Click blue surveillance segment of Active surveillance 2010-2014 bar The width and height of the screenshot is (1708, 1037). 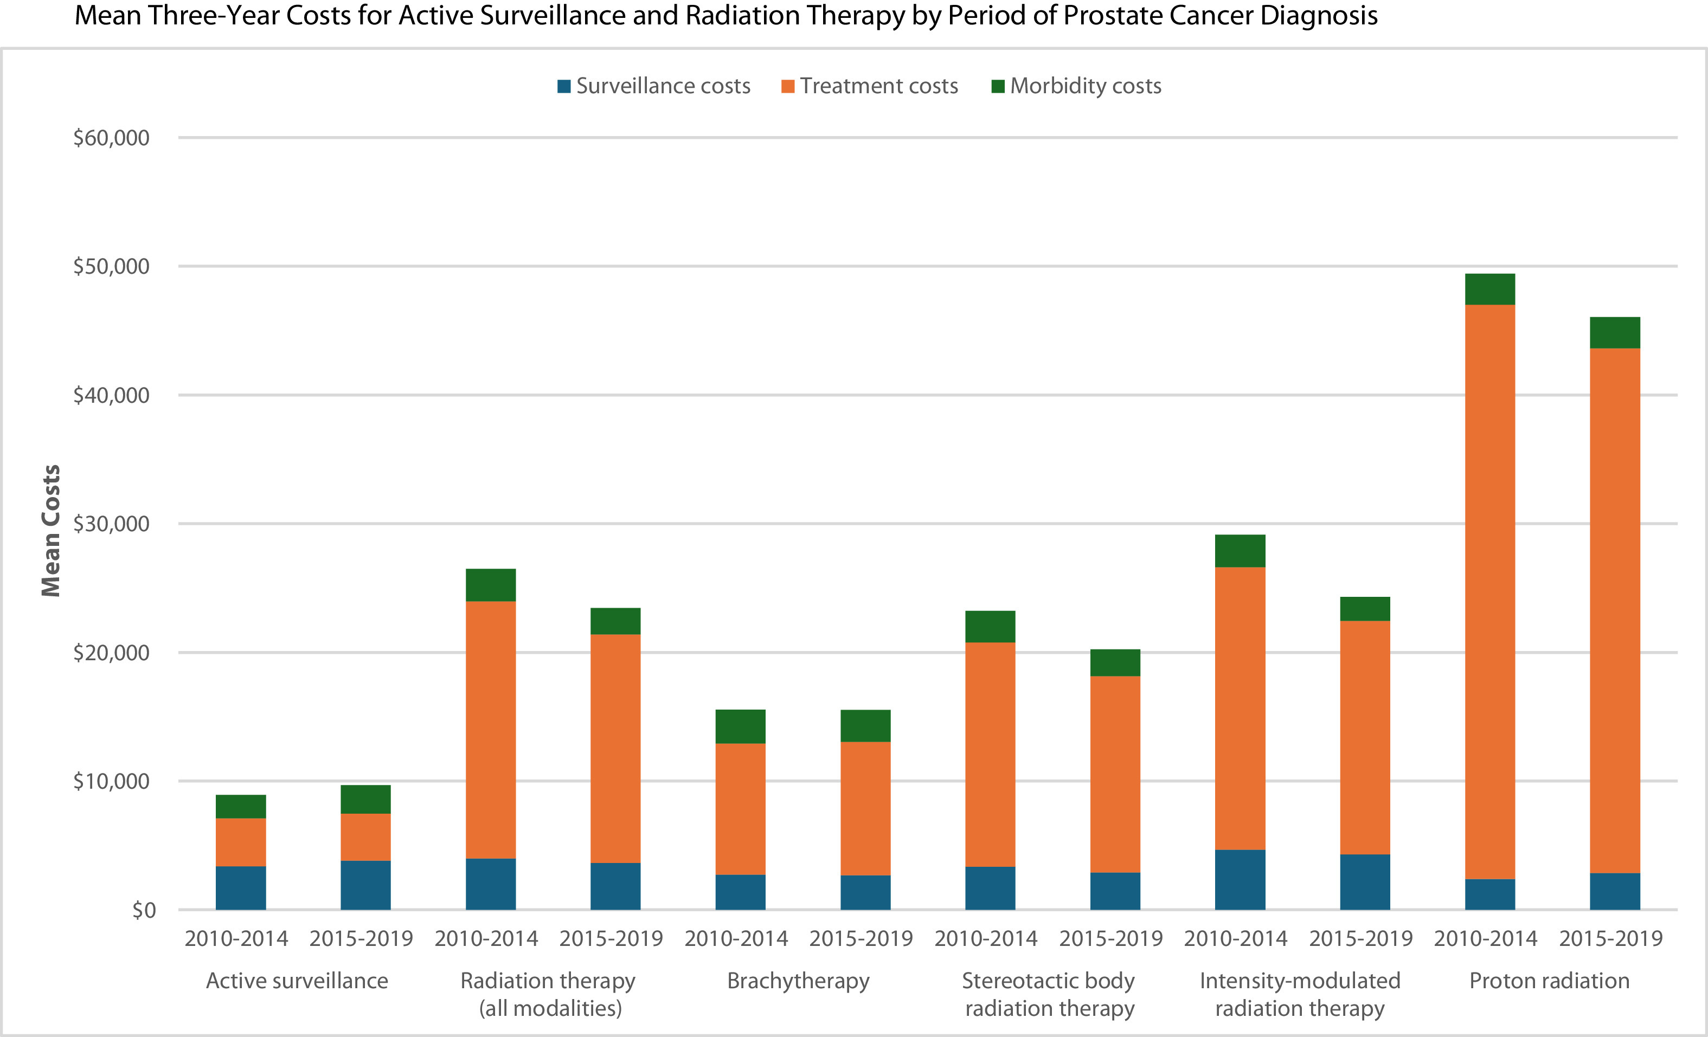point(241,888)
